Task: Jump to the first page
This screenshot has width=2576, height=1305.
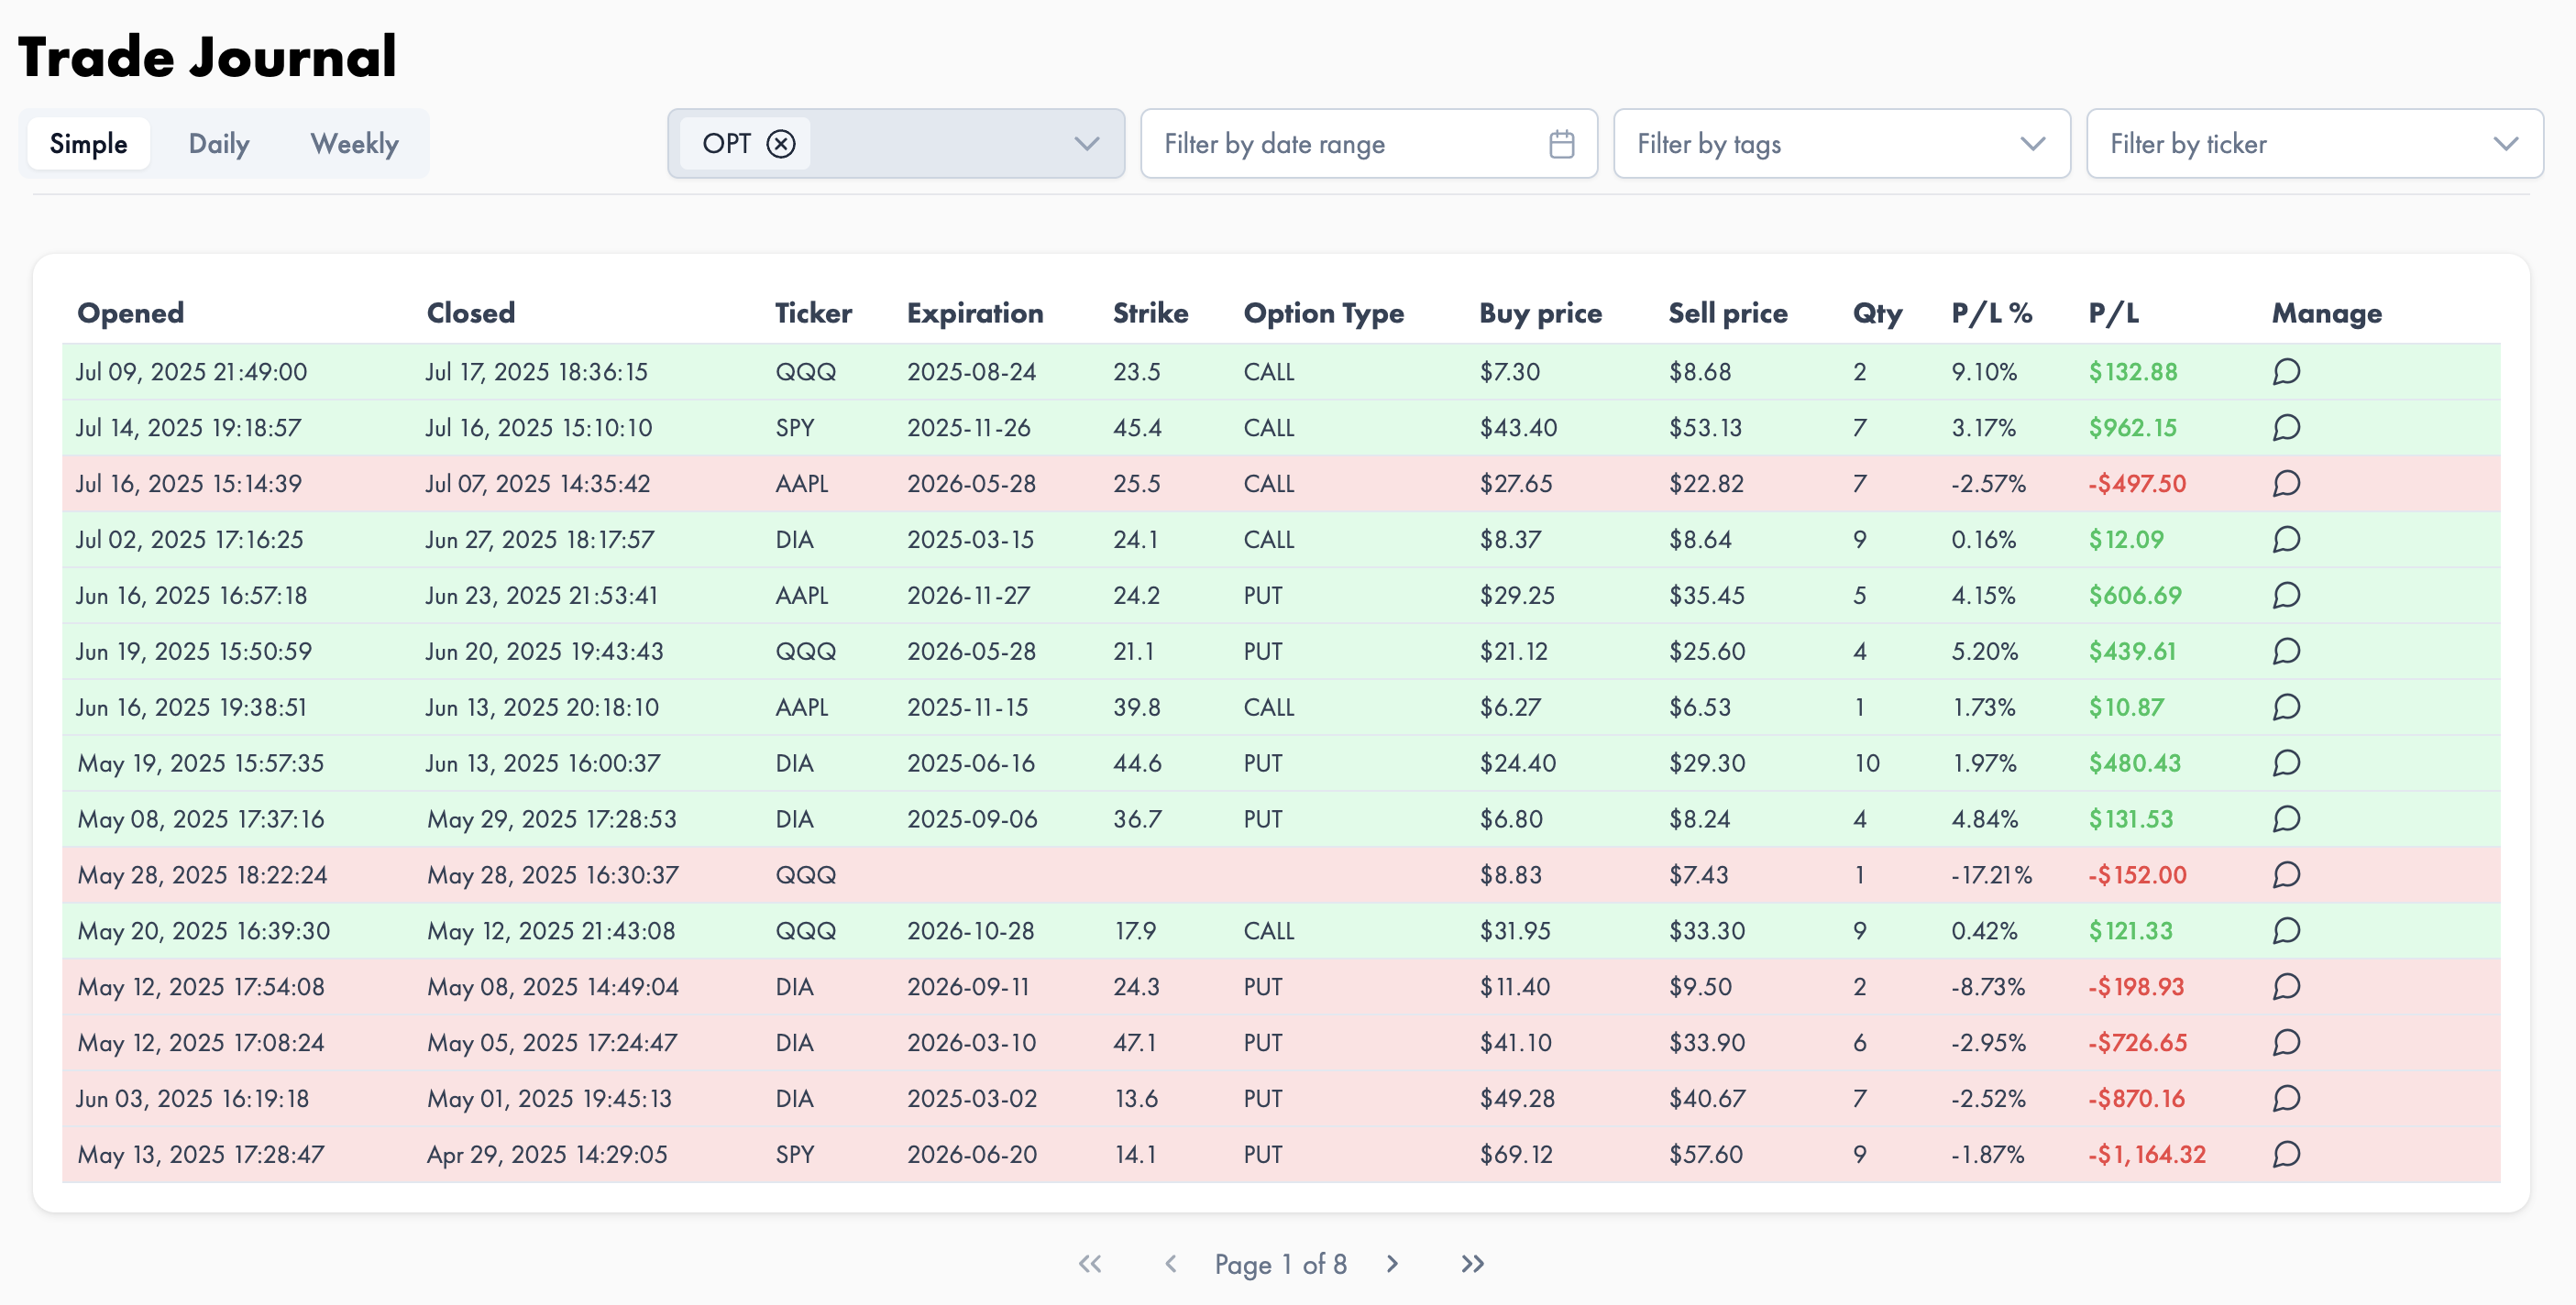Action: (1090, 1264)
